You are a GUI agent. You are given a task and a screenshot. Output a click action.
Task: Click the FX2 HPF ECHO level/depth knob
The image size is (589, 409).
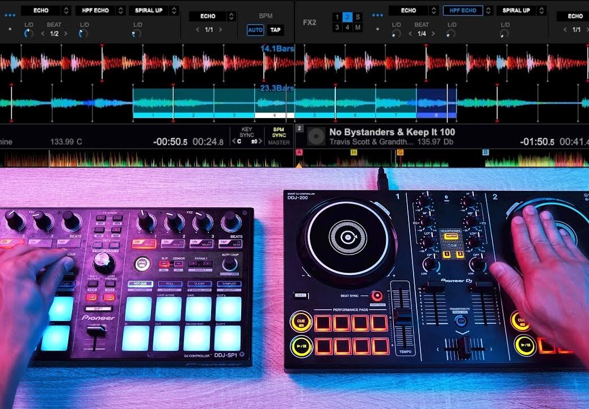451,34
